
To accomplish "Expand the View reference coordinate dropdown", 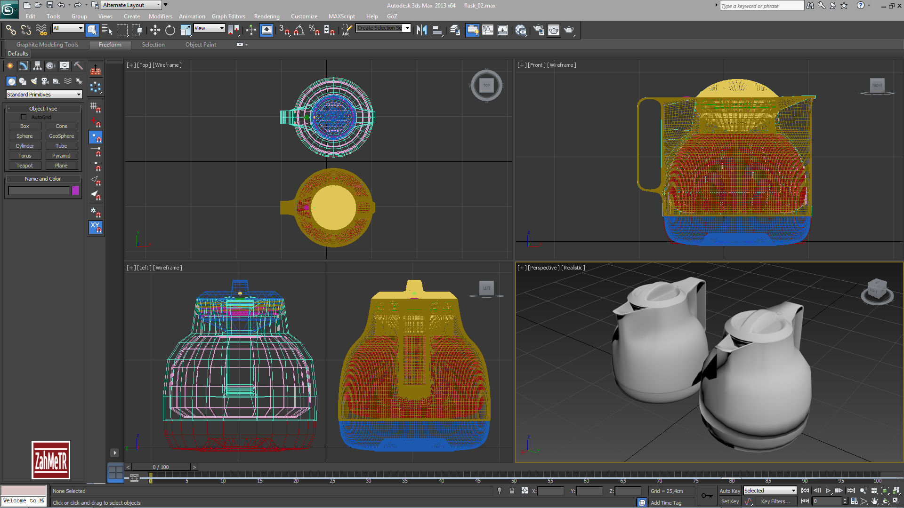I will click(210, 29).
